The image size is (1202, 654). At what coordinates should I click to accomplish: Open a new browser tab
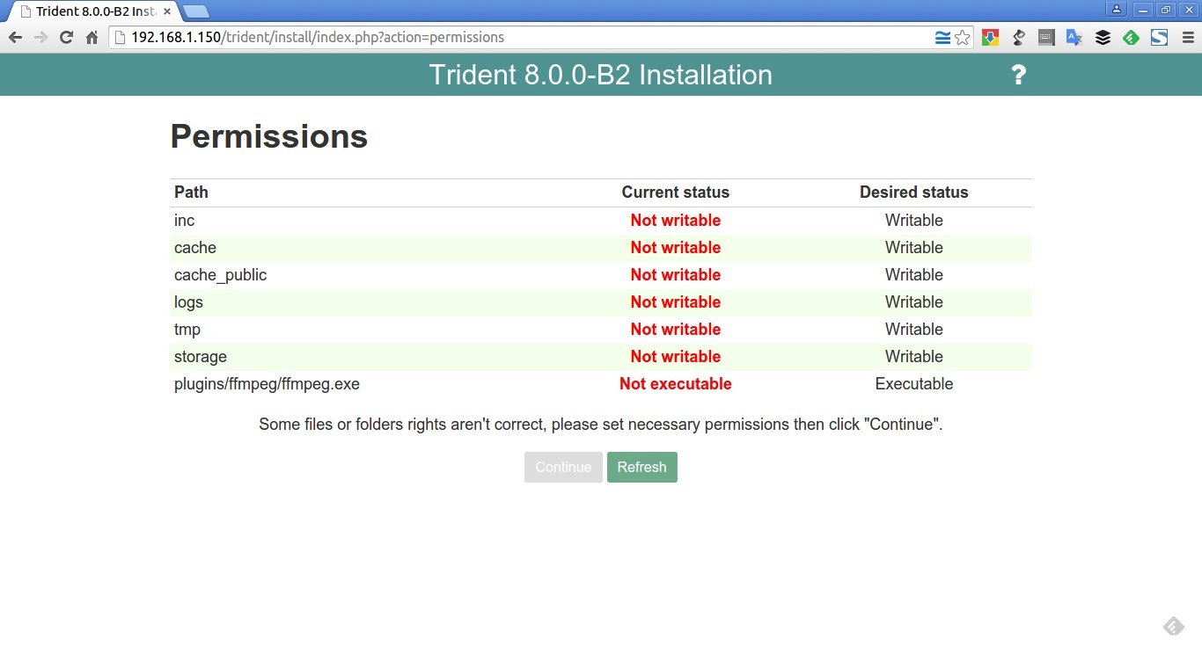(196, 11)
